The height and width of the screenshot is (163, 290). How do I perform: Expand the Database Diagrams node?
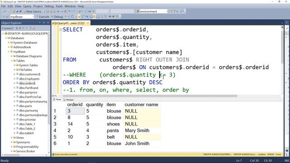point(11,56)
